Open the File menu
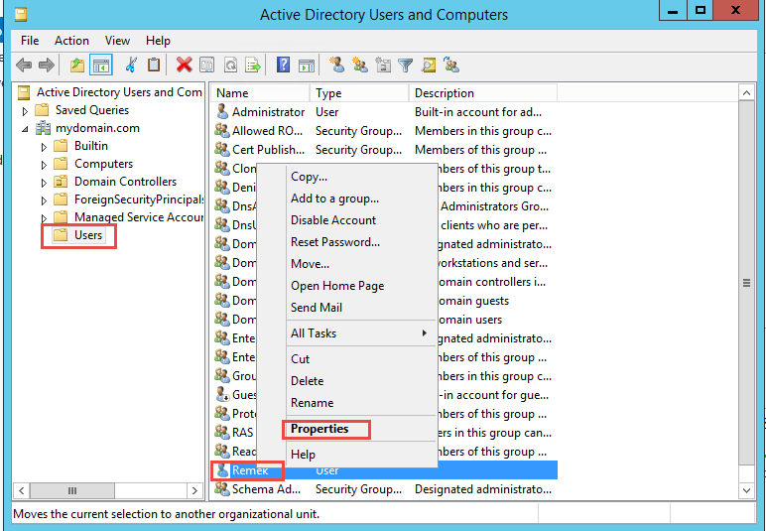Screen dimensions: 766x531 30,41
